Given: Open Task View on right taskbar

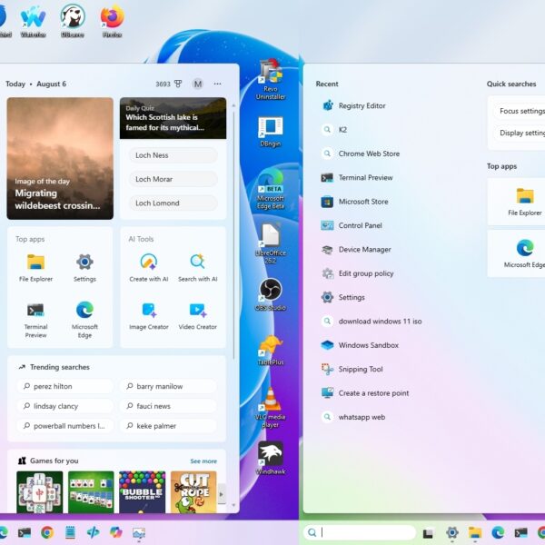Looking at the screenshot, I should [x=428, y=533].
